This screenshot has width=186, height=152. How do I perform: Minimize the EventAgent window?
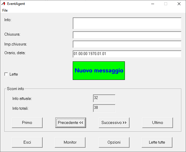[153, 4]
